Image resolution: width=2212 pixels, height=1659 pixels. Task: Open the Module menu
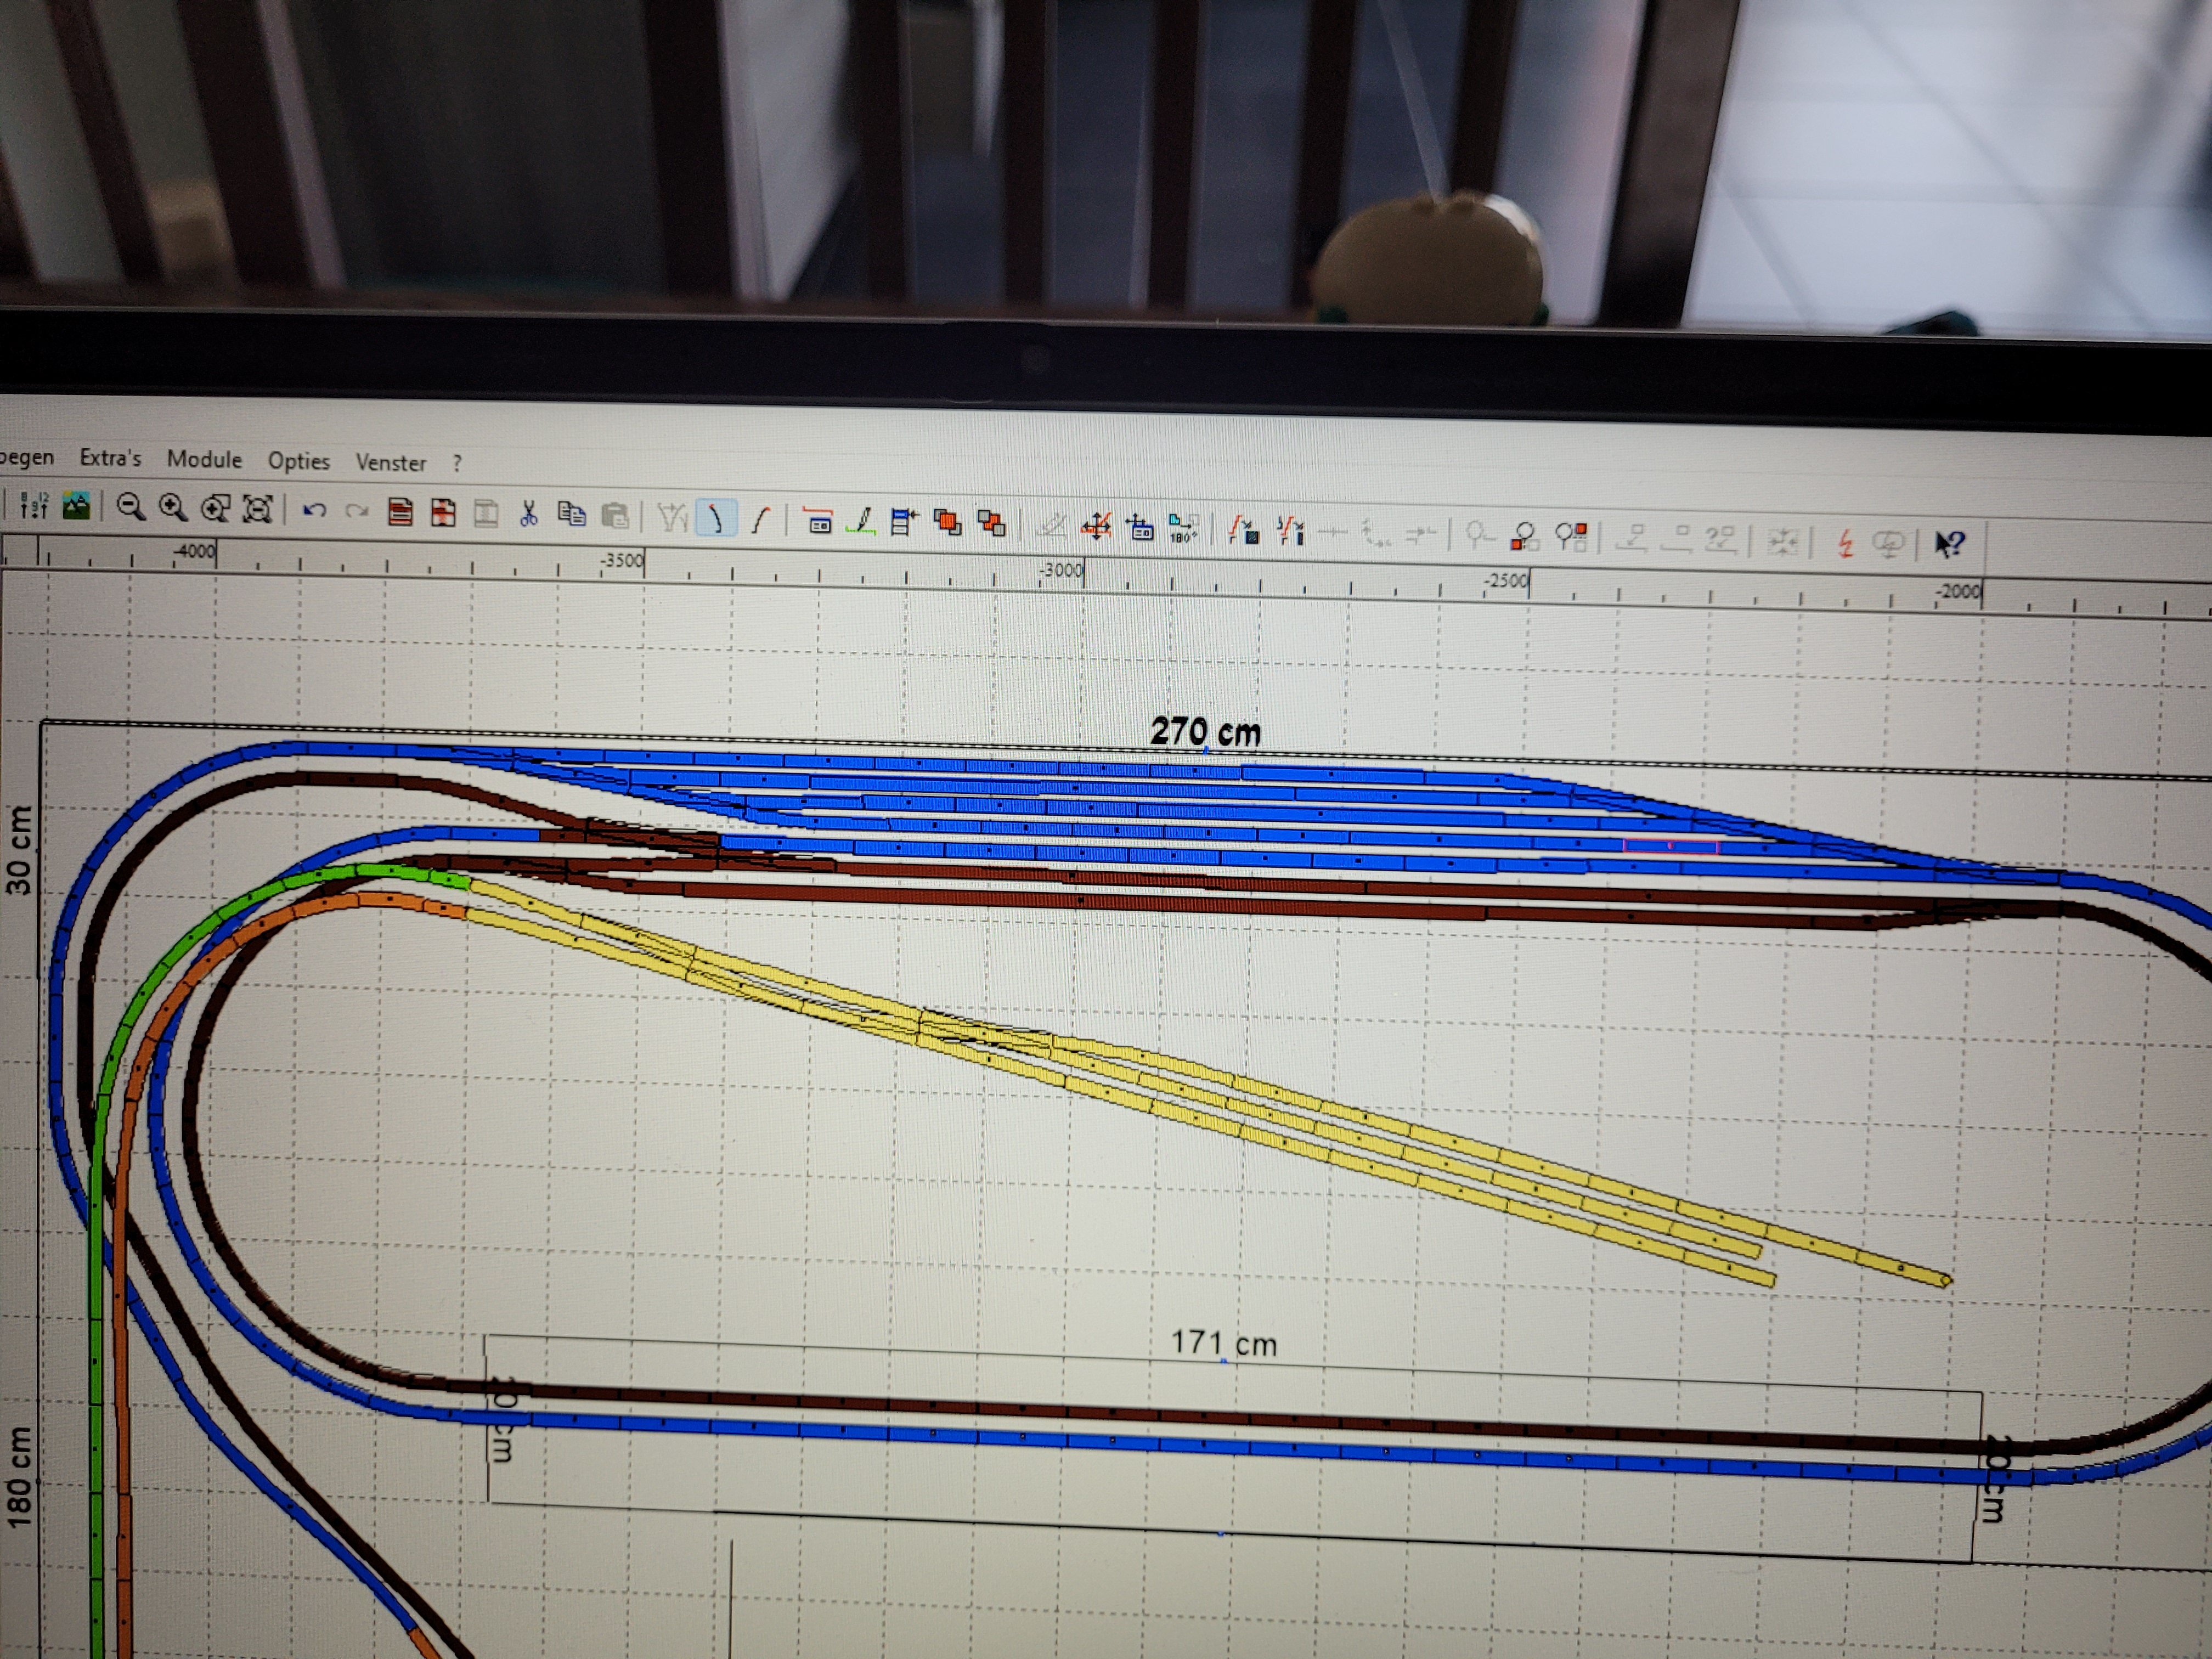coord(204,459)
